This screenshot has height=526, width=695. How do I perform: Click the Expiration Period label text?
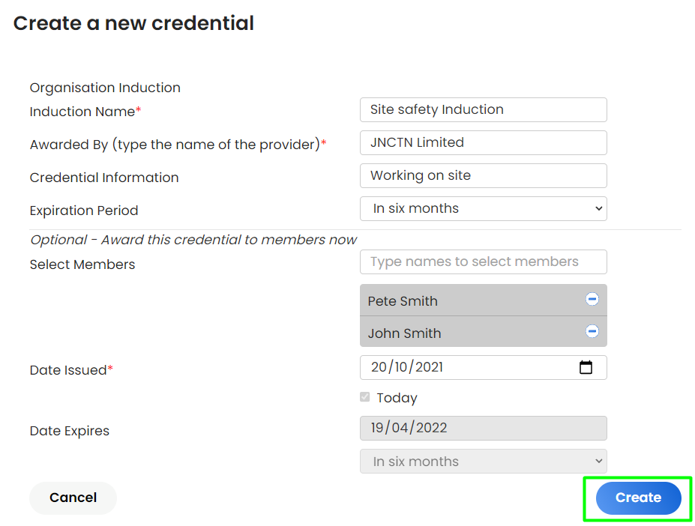pos(84,211)
